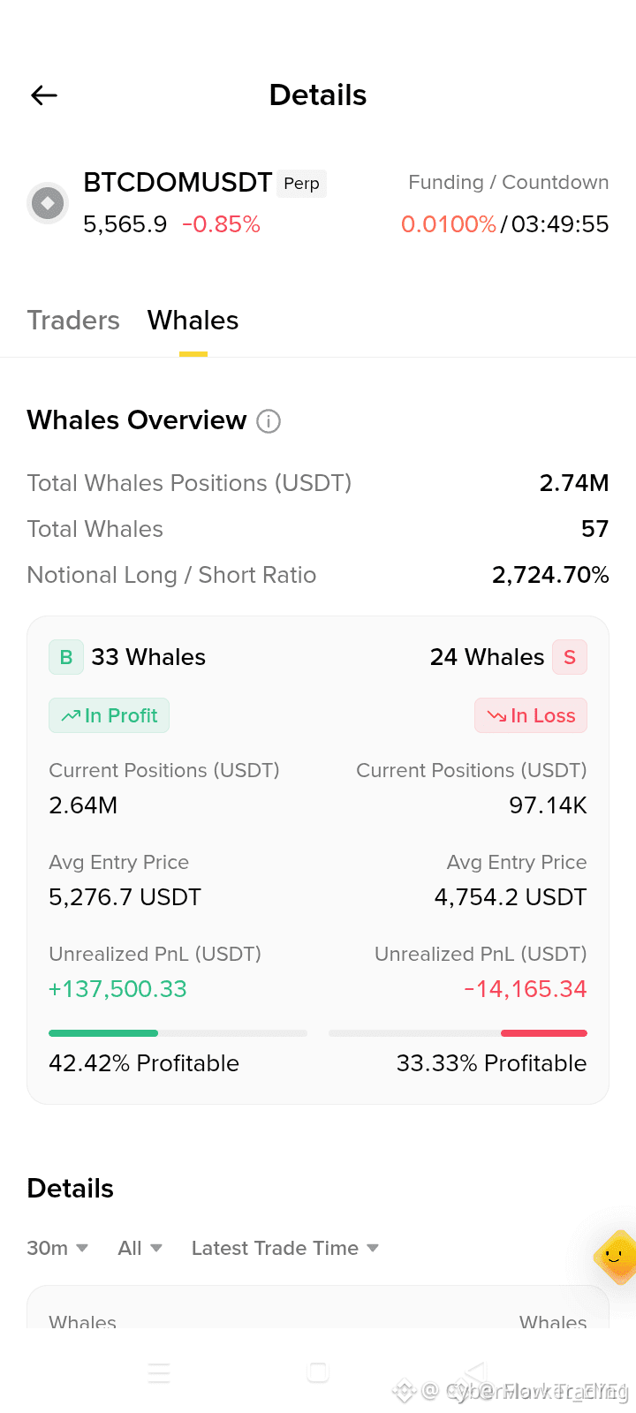Image resolution: width=636 pixels, height=1413 pixels.
Task: Tap the BTCDOMUSDT pair name
Action: click(x=178, y=183)
